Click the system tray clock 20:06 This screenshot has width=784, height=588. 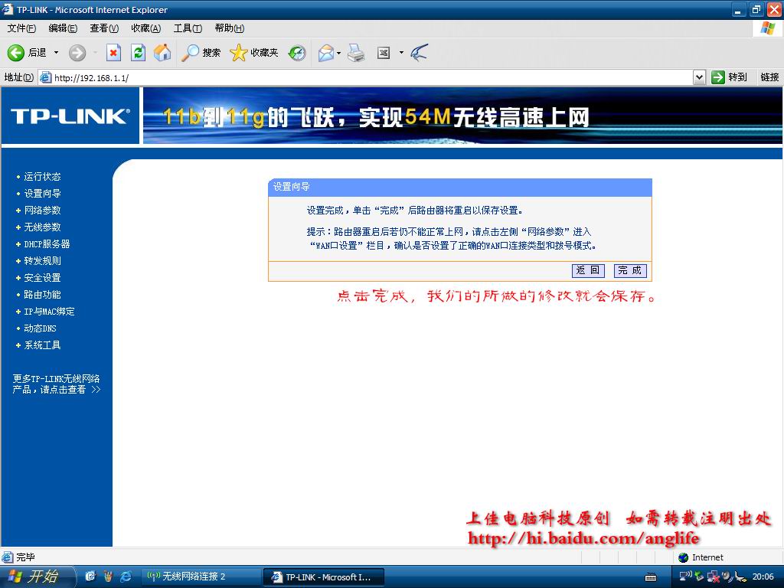tap(763, 577)
